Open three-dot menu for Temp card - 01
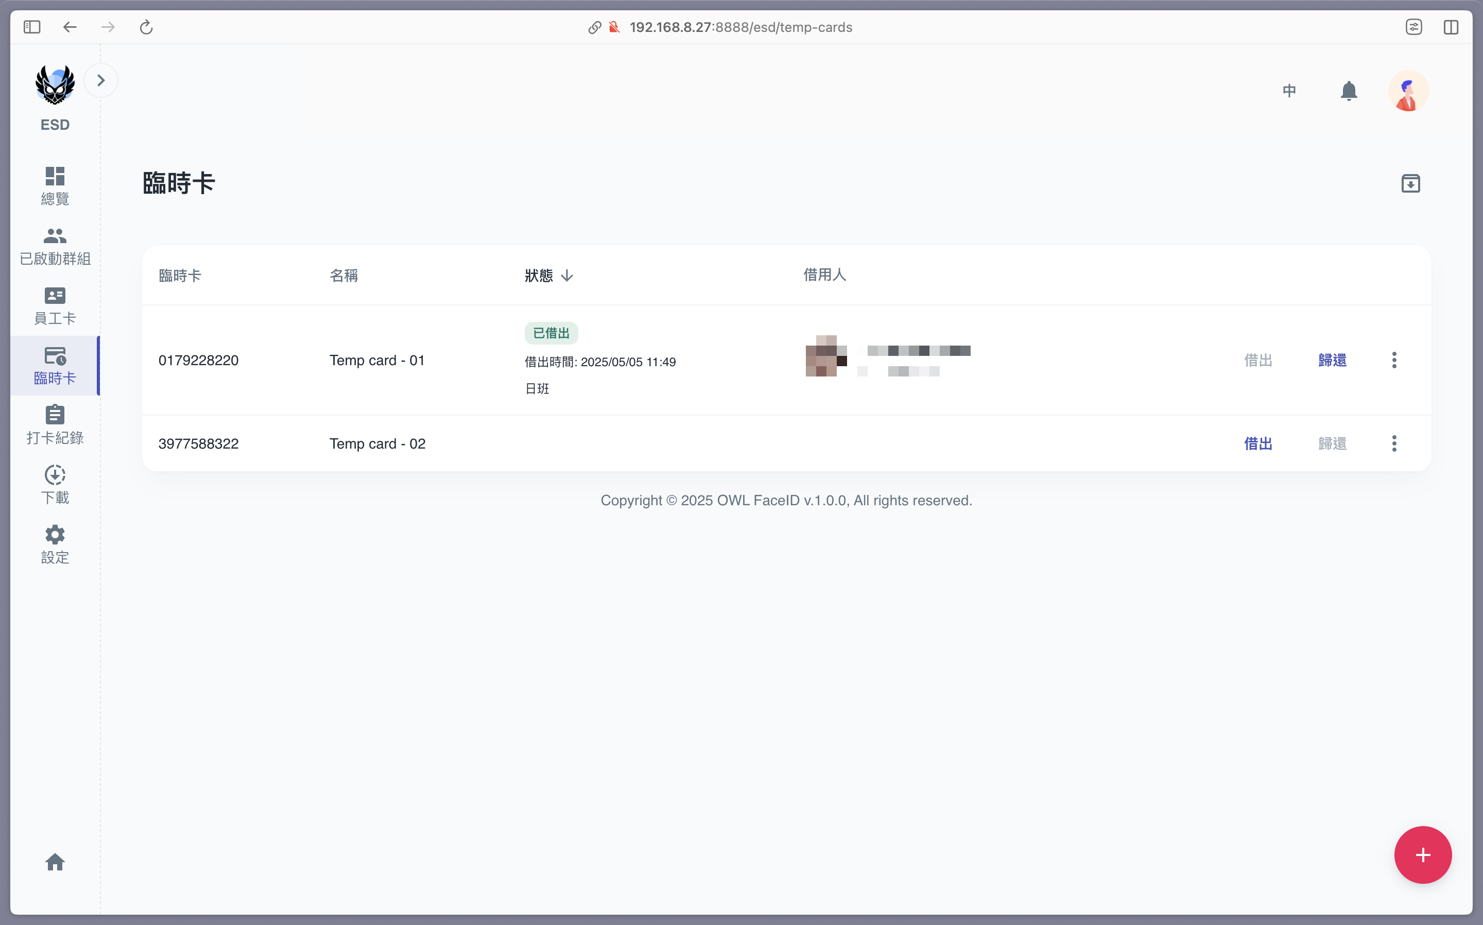 pyautogui.click(x=1394, y=359)
